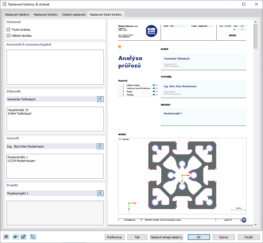Image resolution: width=263 pixels, height=243 pixels.
Task: Open the edit dialog for Zákazník Gemeinde Tiefenbach
Action: click(100, 99)
